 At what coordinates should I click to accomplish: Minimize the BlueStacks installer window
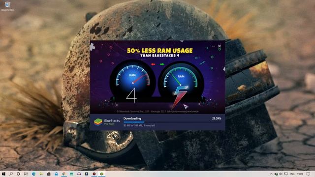(x=213, y=46)
